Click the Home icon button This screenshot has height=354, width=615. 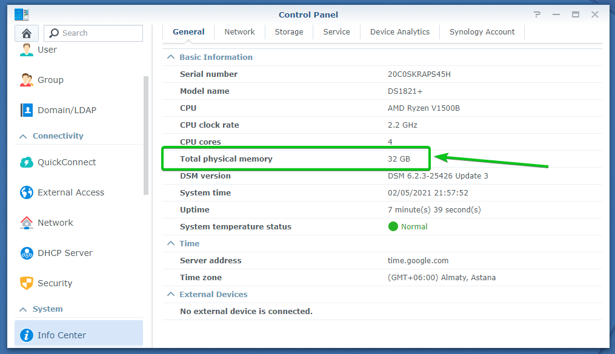(x=27, y=33)
